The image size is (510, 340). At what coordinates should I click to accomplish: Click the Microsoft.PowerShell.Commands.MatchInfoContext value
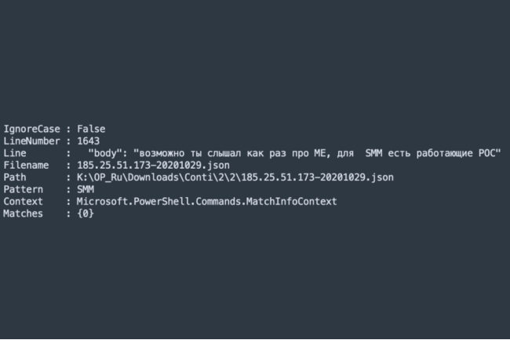[207, 201]
